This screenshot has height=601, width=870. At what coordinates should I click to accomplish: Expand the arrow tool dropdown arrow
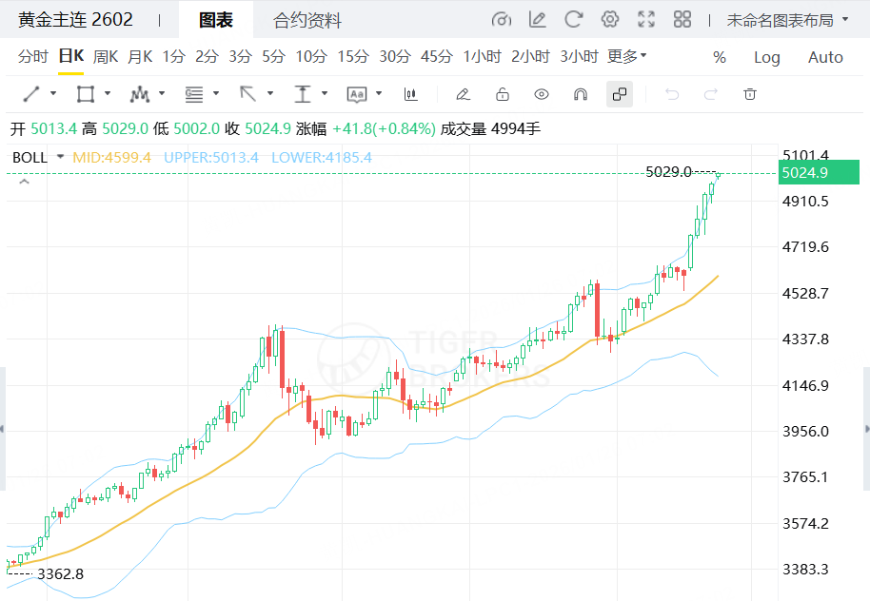coord(270,93)
